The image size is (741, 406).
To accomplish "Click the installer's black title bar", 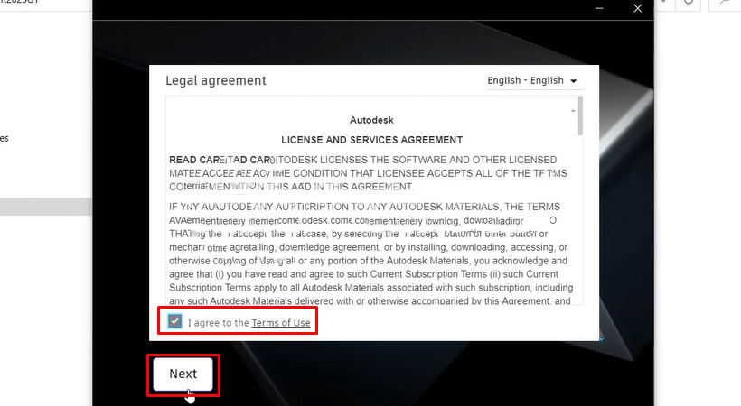I will 341,9.
